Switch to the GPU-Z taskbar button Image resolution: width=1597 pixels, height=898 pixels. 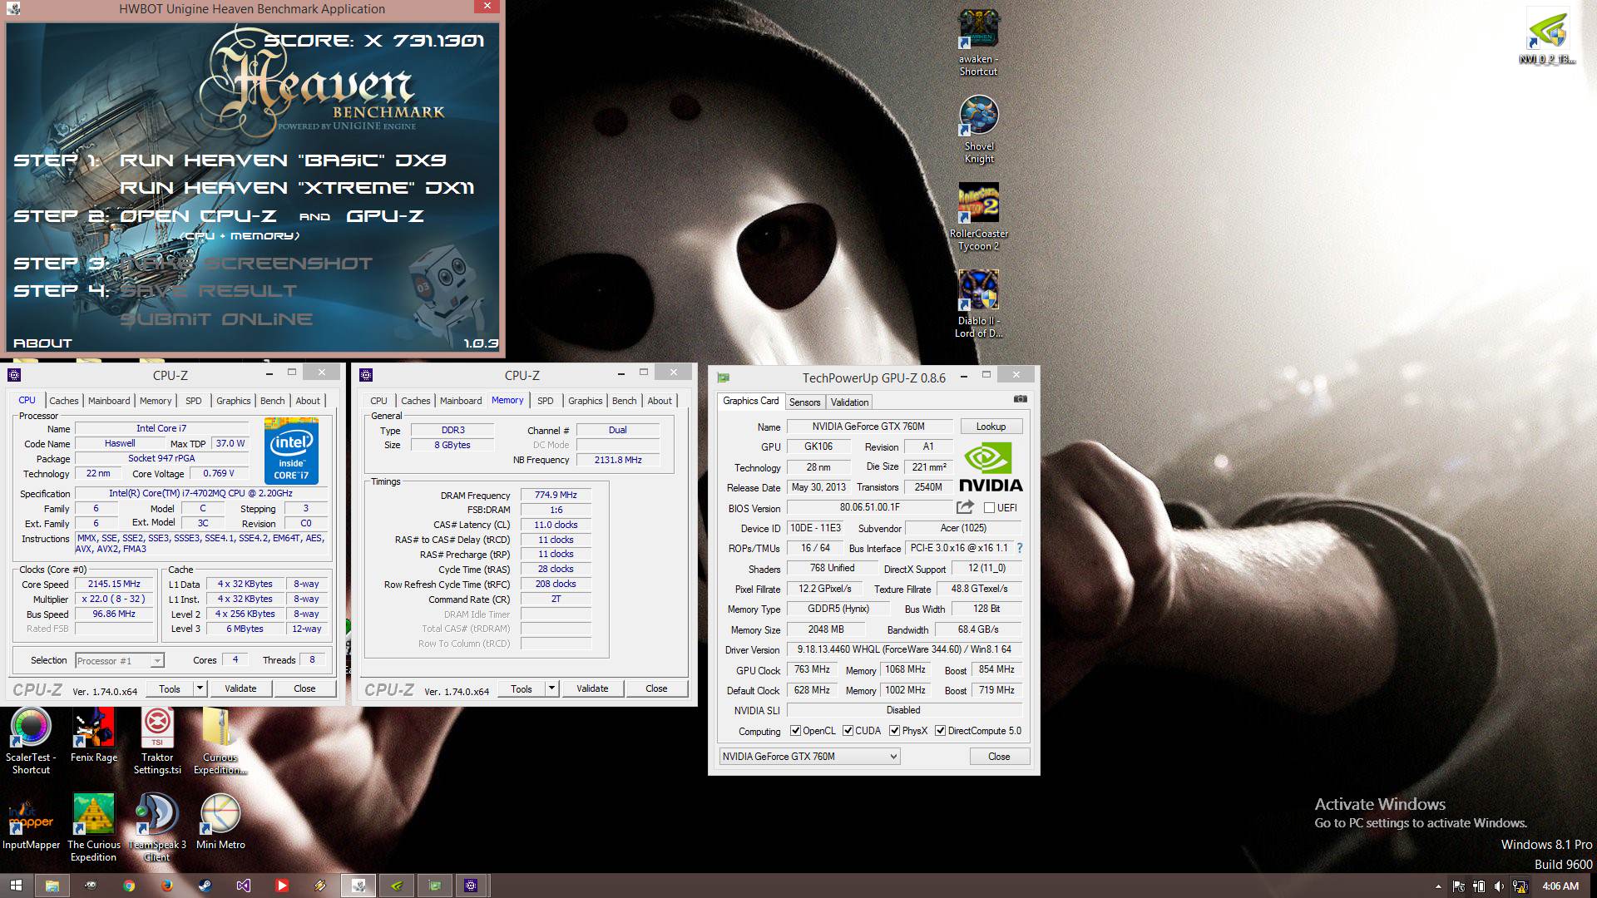point(434,886)
